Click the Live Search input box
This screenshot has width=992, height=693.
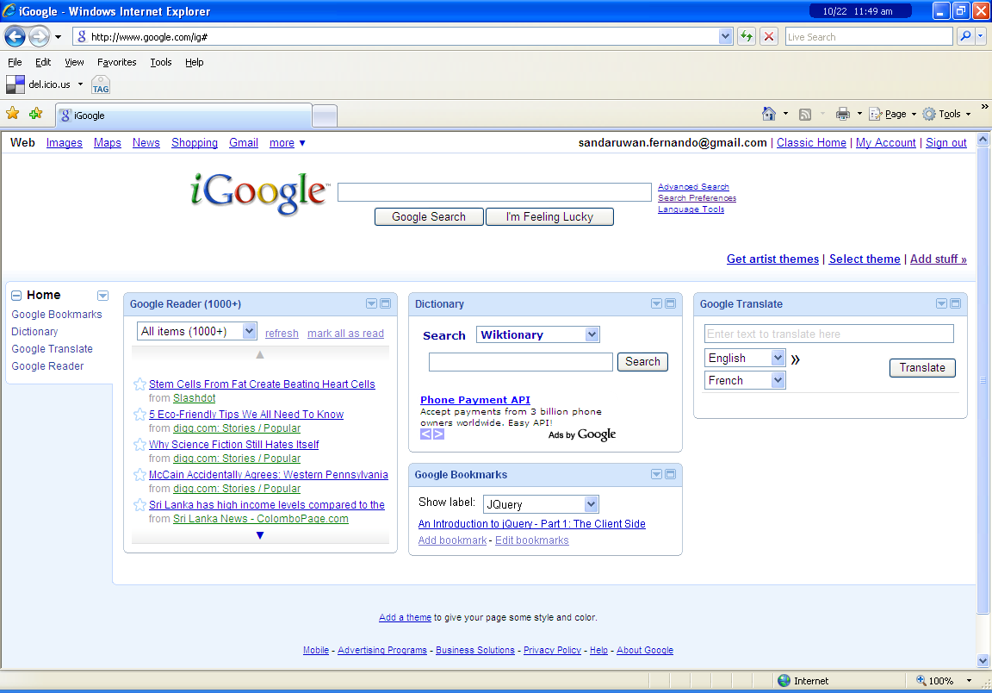(x=869, y=37)
